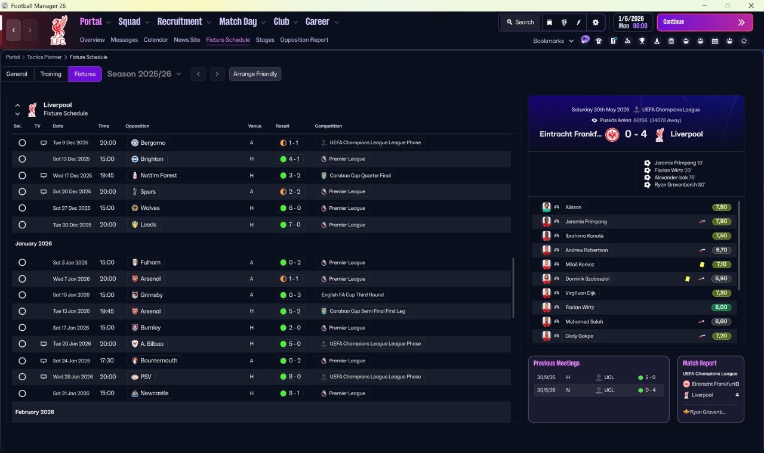Click the coins stack icon in the bookmarks bar
764x453 pixels.
pos(671,41)
